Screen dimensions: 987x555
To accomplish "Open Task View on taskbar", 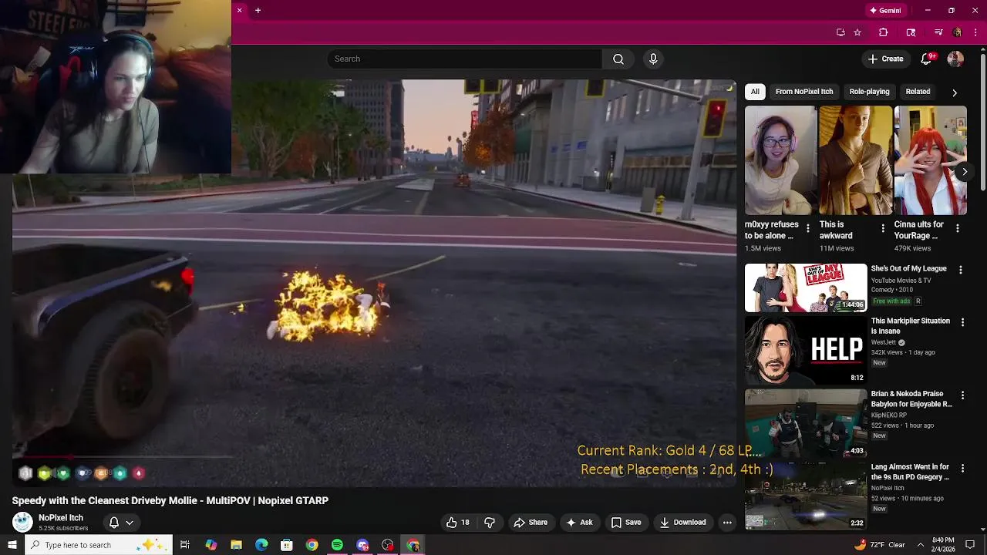I will pos(185,545).
